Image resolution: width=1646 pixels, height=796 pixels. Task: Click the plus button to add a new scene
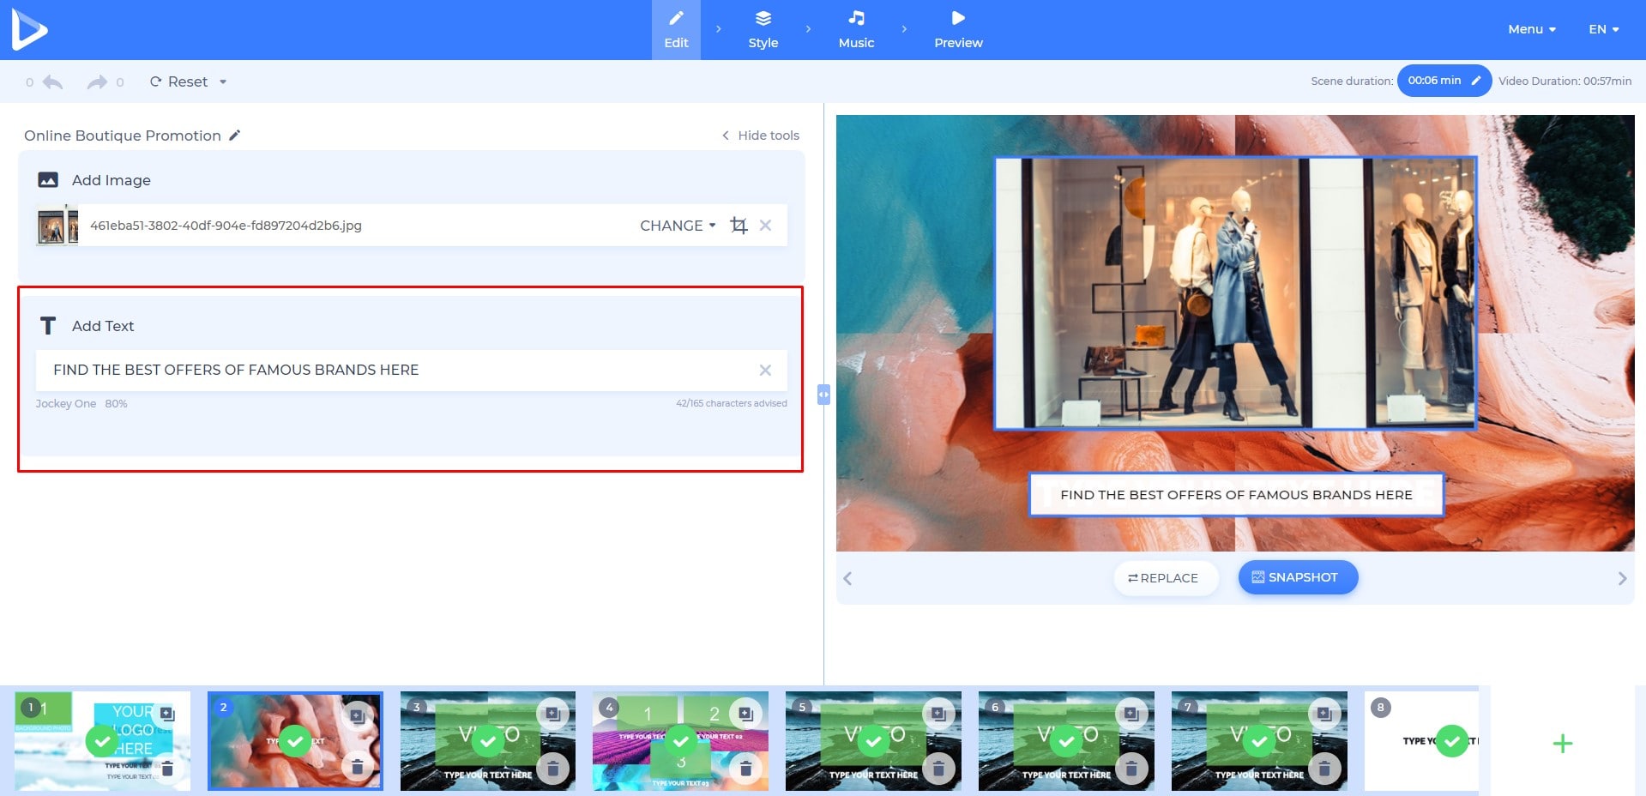click(1563, 743)
